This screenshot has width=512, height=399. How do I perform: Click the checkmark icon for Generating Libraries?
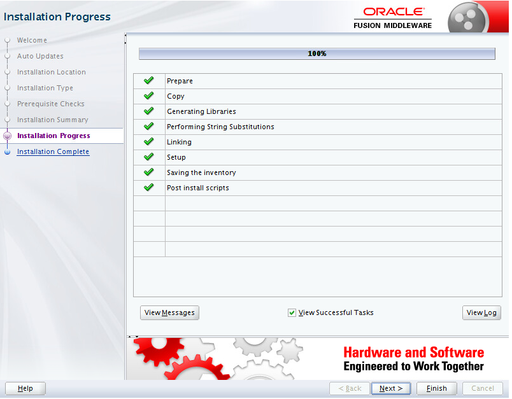148,111
